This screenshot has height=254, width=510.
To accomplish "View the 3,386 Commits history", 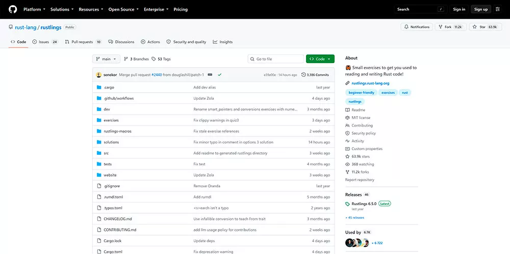I will point(315,75).
